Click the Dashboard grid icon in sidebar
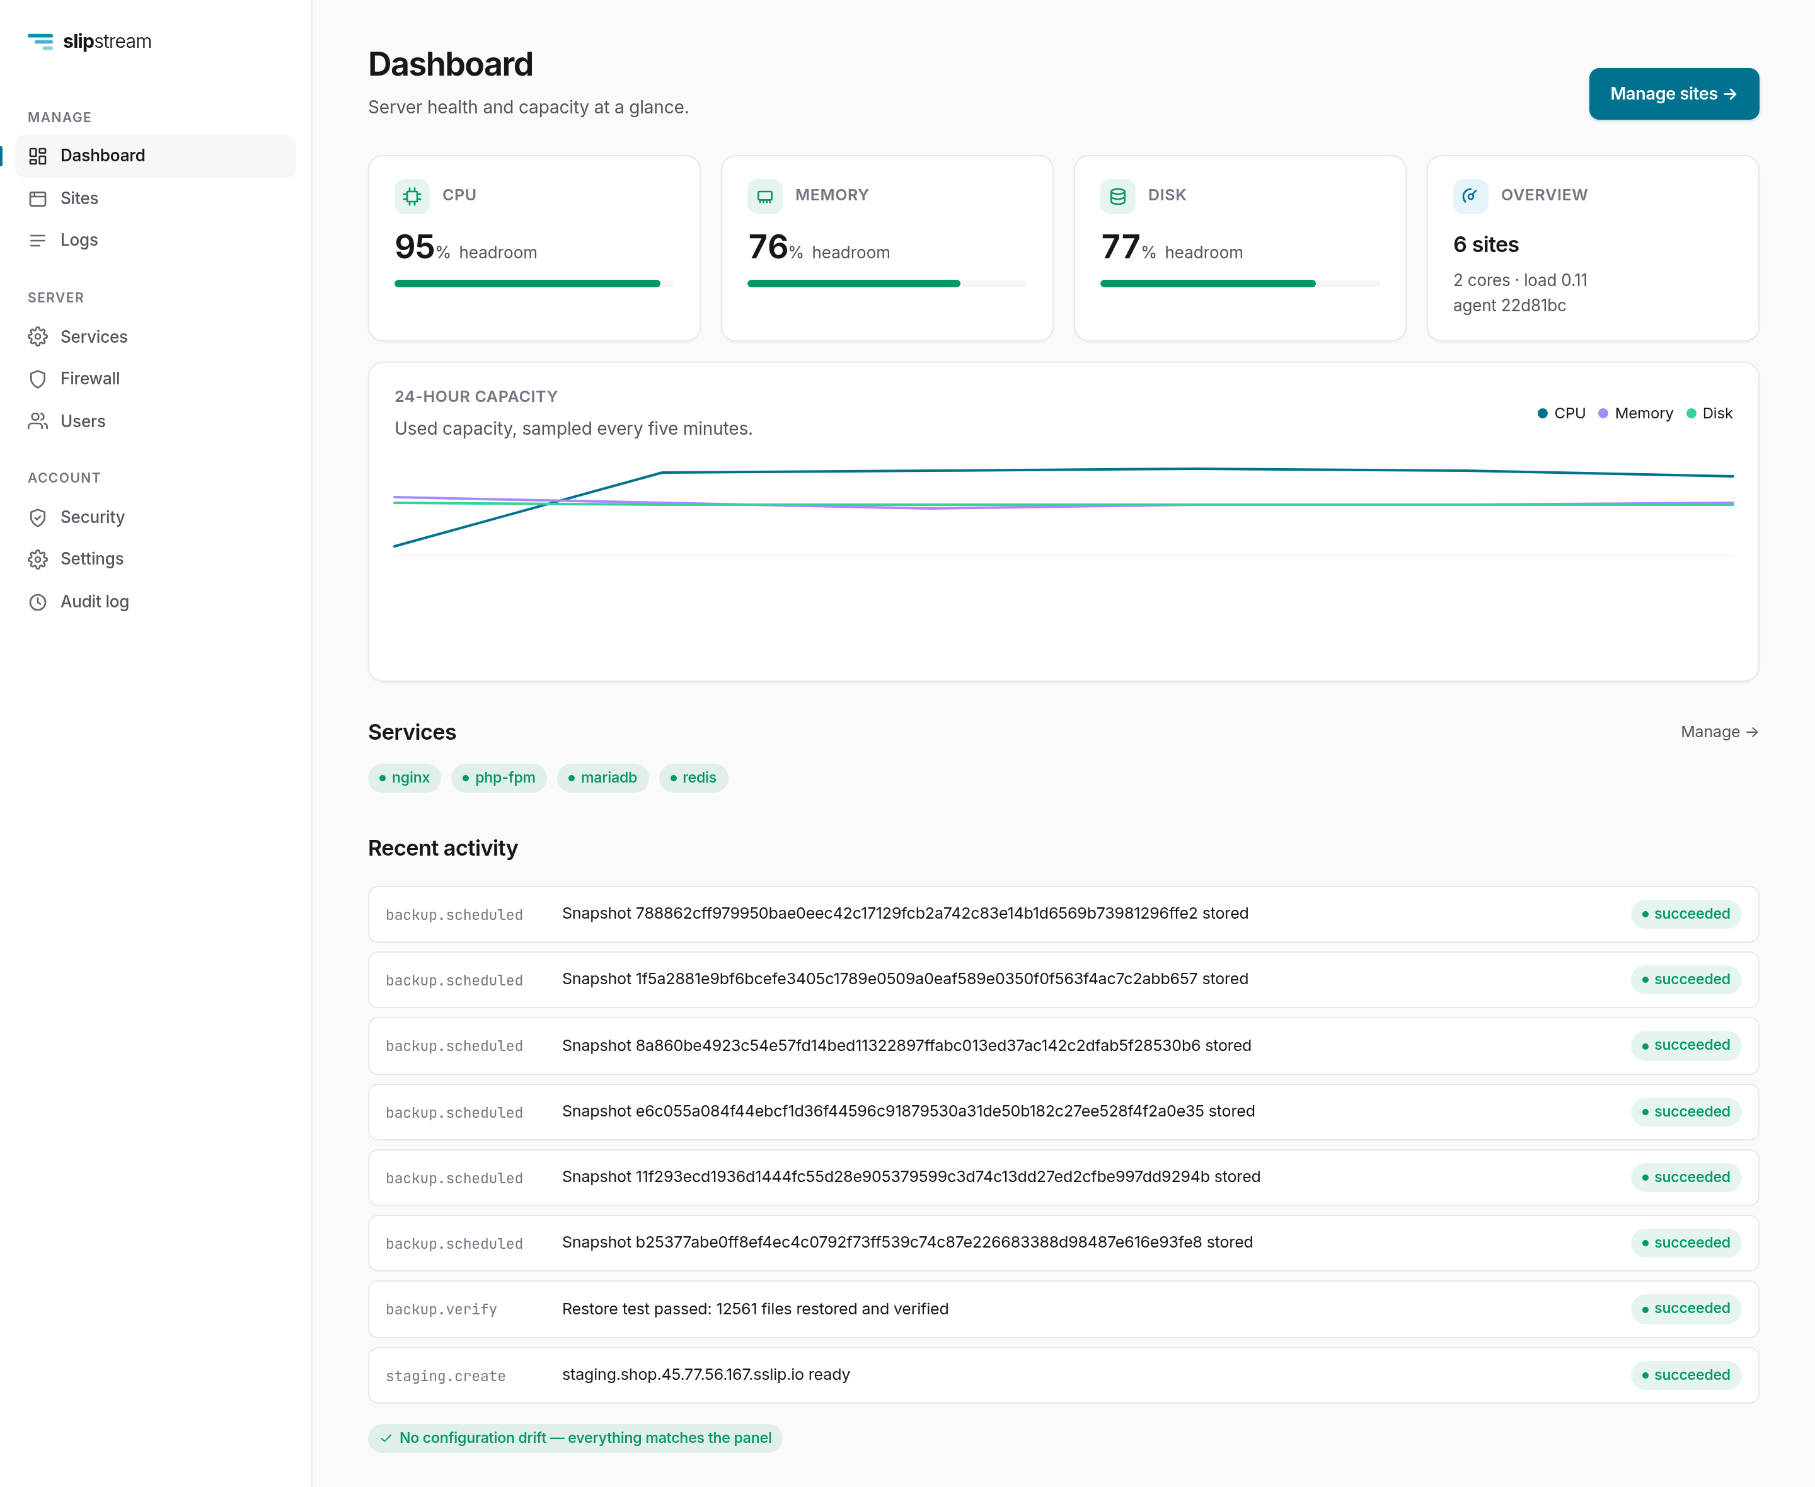 tap(38, 156)
